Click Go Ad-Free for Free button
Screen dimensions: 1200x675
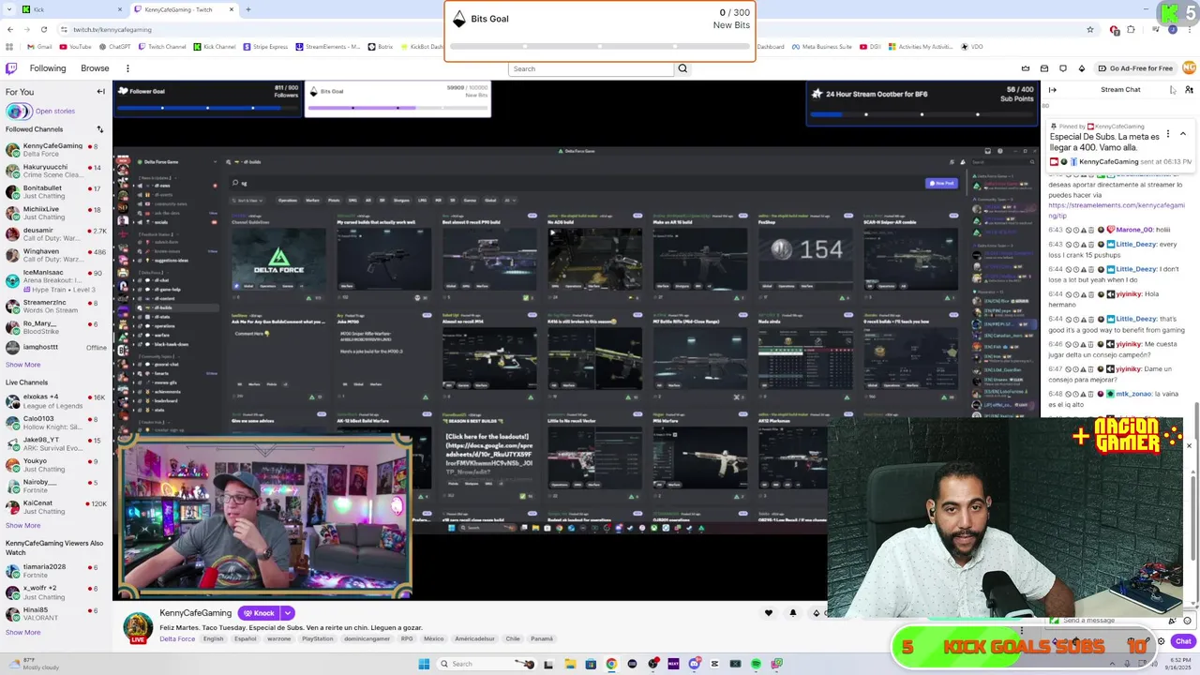point(1135,68)
